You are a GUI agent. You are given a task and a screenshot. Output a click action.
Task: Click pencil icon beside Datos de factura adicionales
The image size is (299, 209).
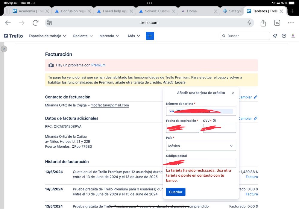coord(256,118)
